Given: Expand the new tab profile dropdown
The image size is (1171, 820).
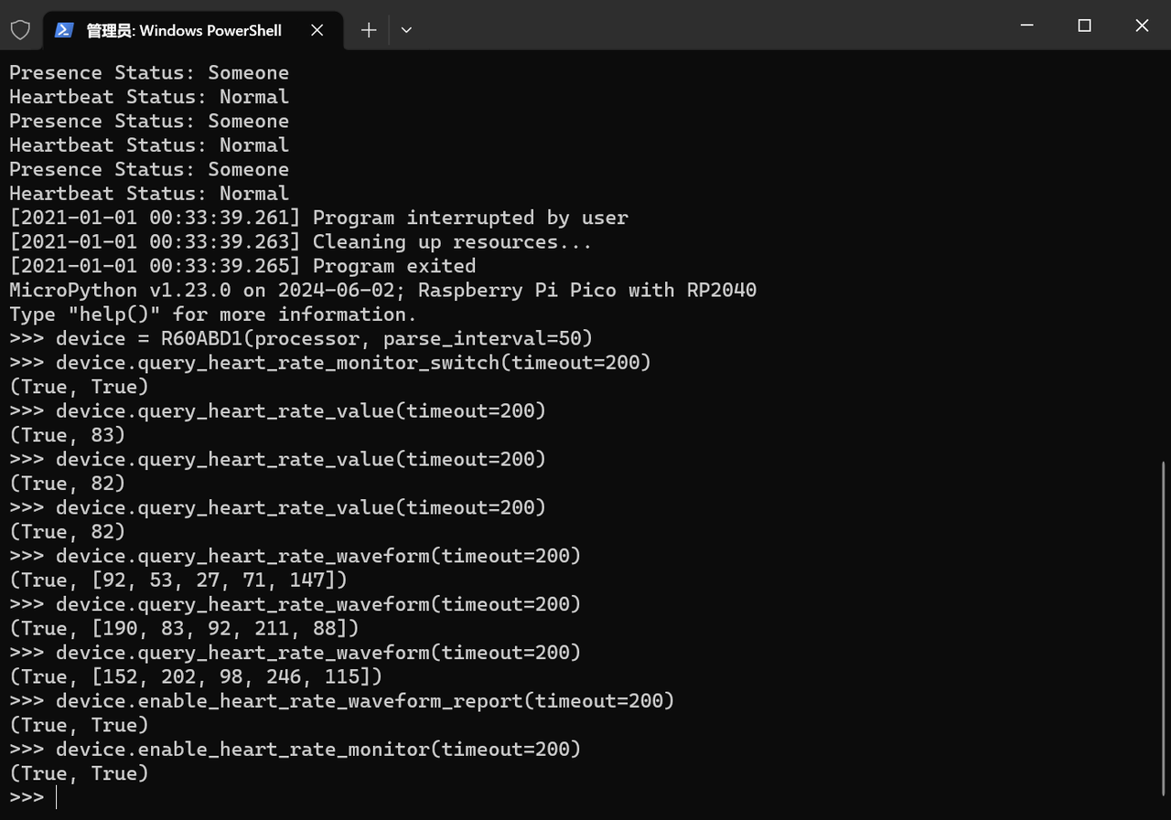Looking at the screenshot, I should [x=406, y=30].
